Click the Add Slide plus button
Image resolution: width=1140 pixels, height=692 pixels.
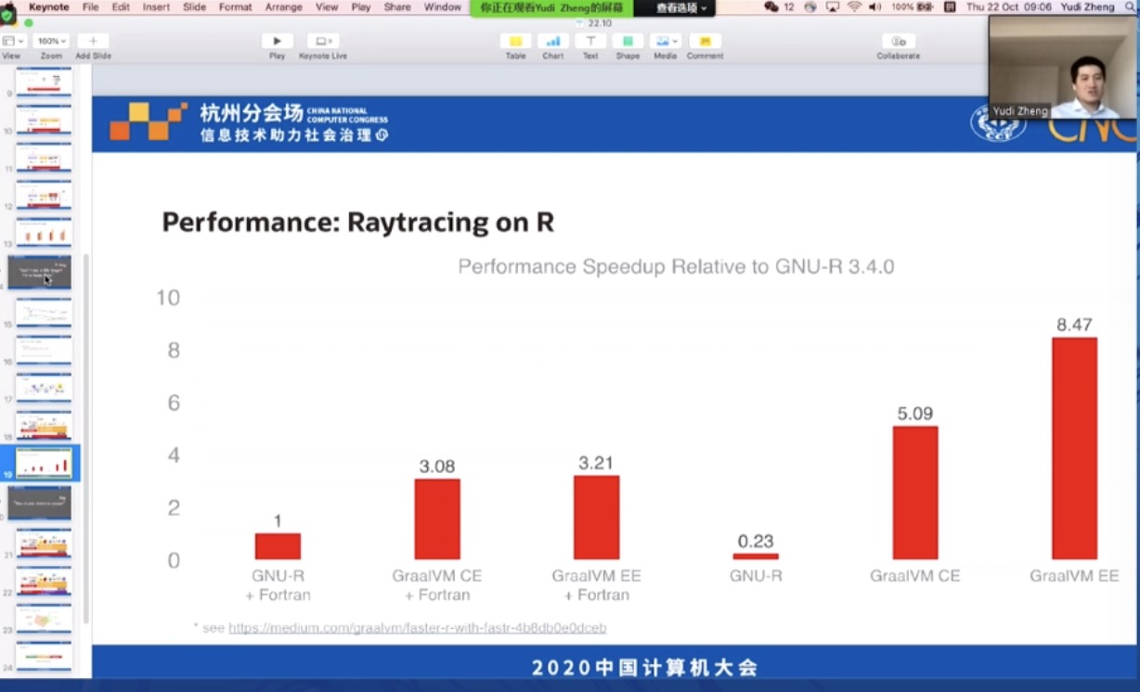(93, 42)
